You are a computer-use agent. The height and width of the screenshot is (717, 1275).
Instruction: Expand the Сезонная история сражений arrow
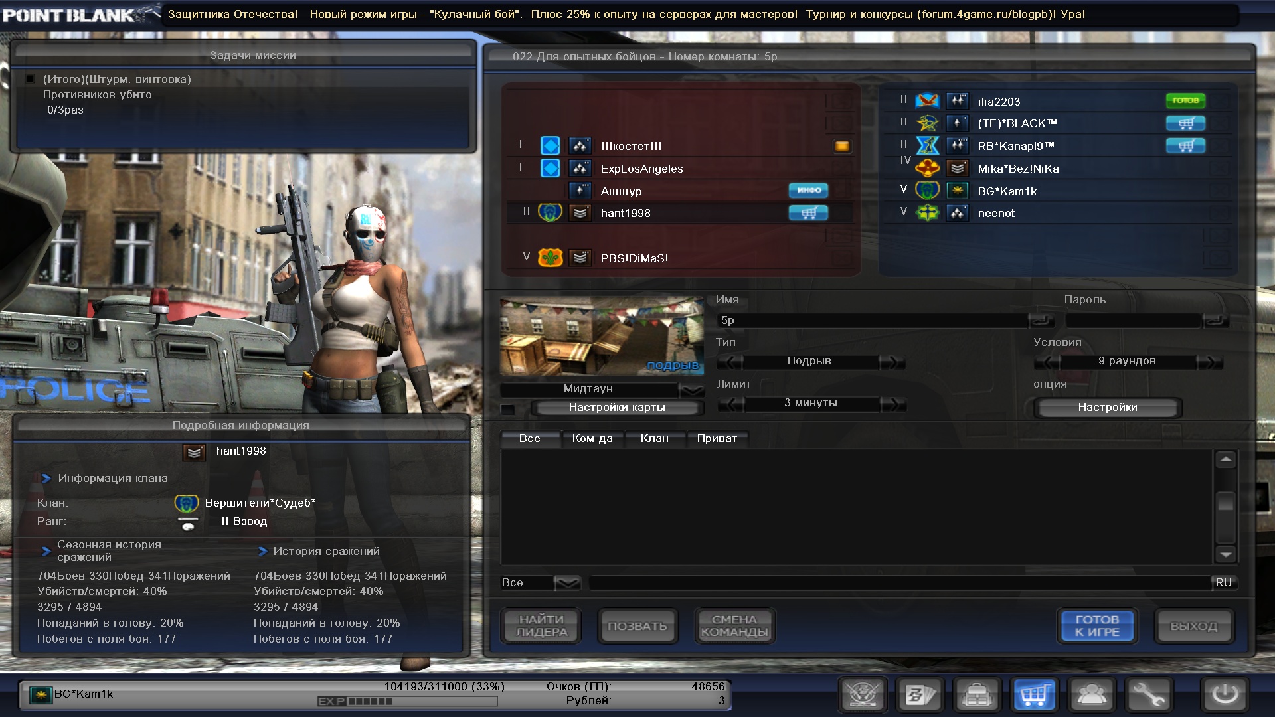(x=46, y=551)
